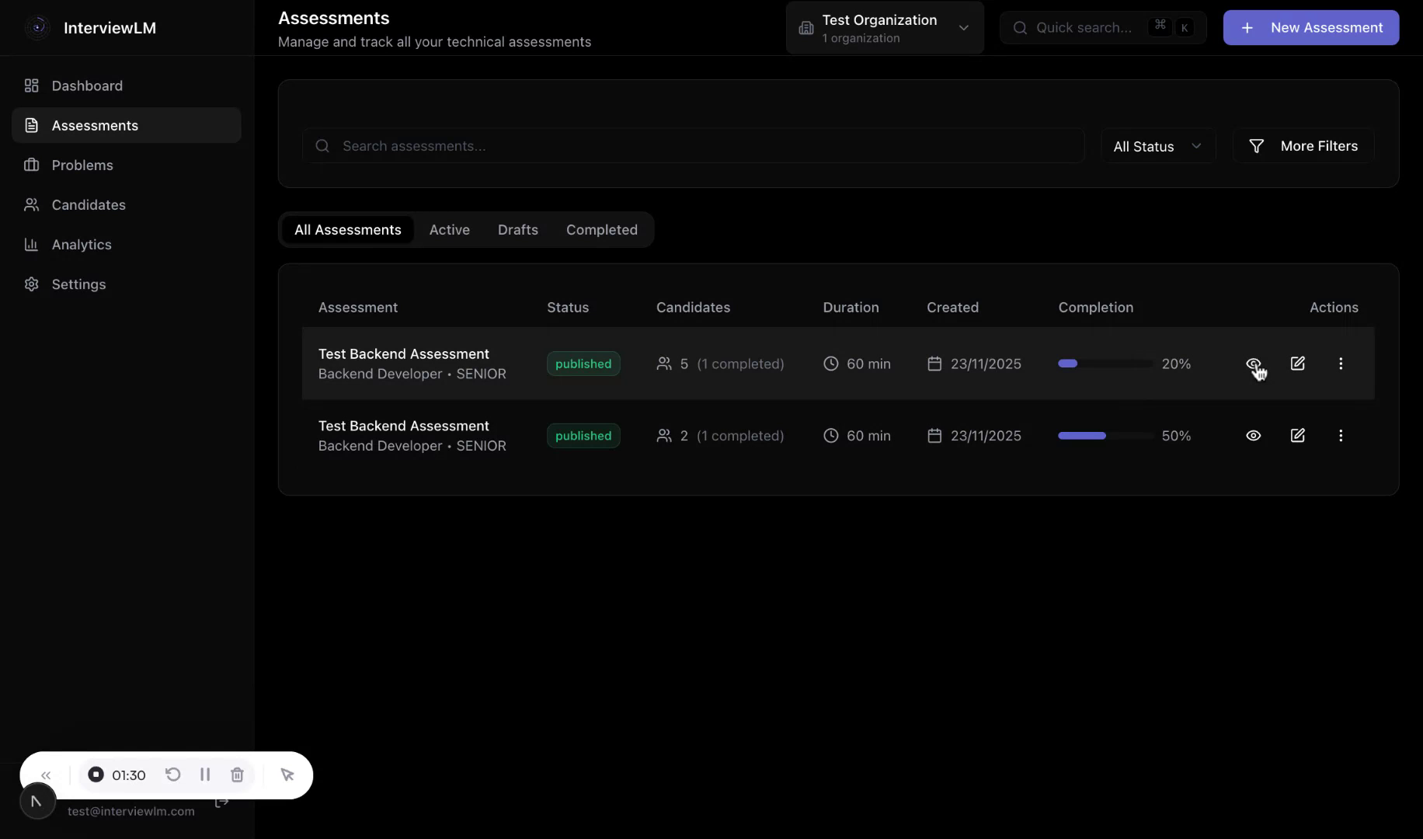The image size is (1423, 839).
Task: Edit the first Test Backend Assessment
Action: pyautogui.click(x=1297, y=364)
